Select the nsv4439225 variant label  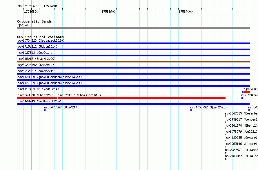pyautogui.click(x=241, y=138)
